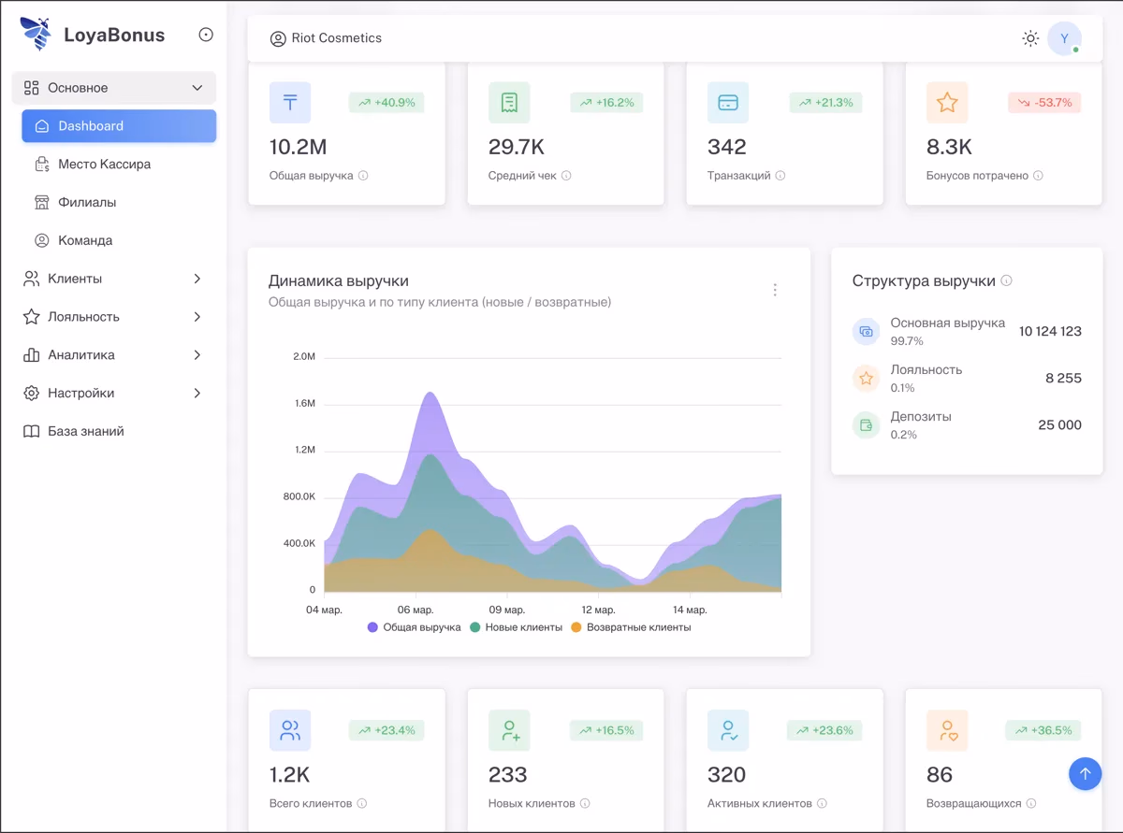Click the Филиалы store icon

(42, 203)
